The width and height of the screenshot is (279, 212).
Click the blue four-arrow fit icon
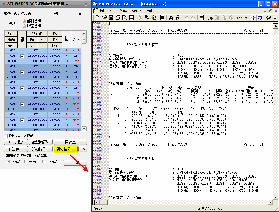click(x=260, y=17)
